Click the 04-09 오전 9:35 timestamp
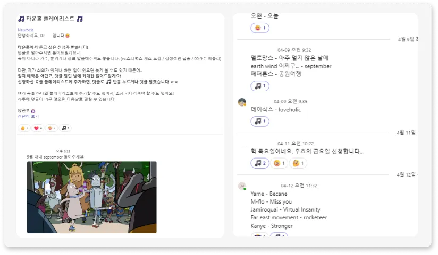438x255 pixels. (291, 101)
